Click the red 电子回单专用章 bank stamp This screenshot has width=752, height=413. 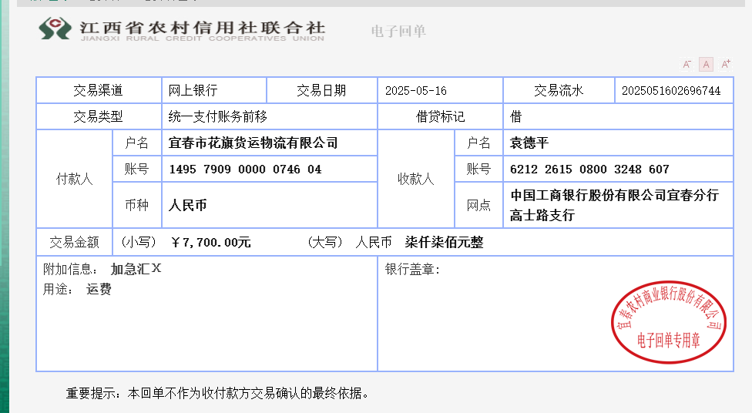pos(669,322)
